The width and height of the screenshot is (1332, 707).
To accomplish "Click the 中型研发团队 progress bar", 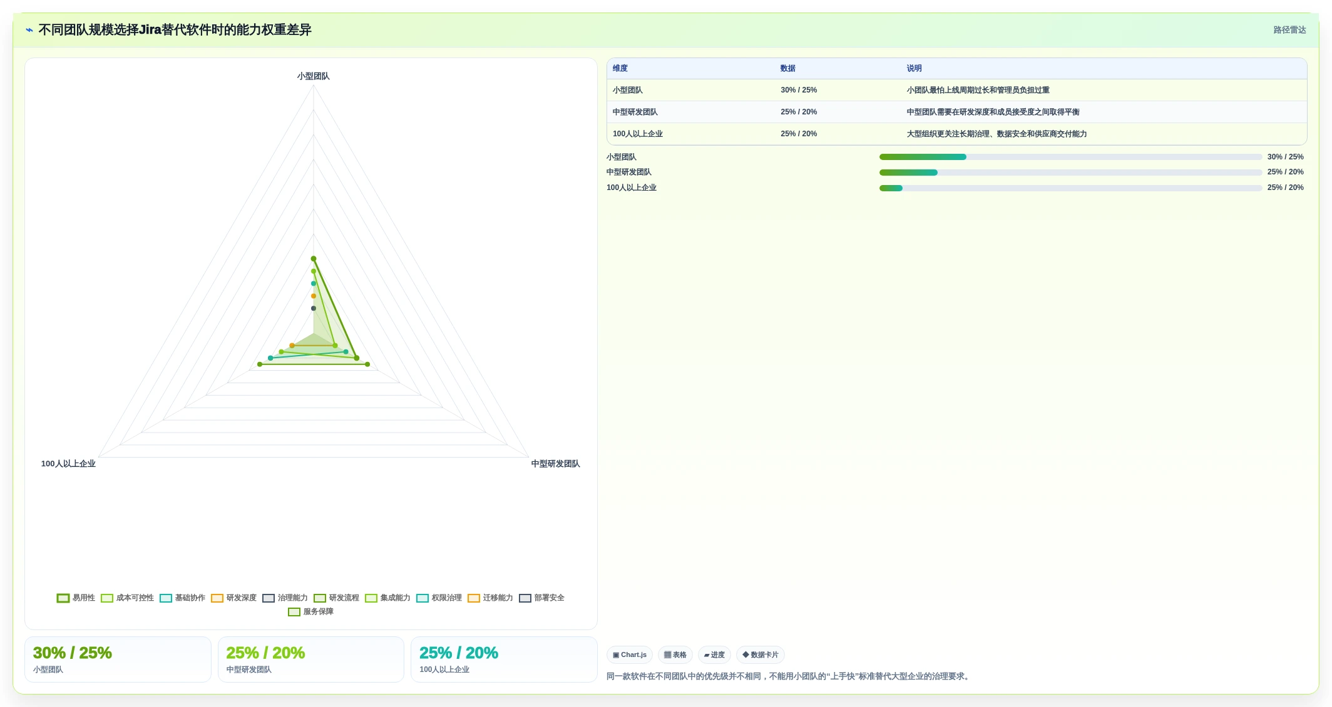I will pos(1070,173).
